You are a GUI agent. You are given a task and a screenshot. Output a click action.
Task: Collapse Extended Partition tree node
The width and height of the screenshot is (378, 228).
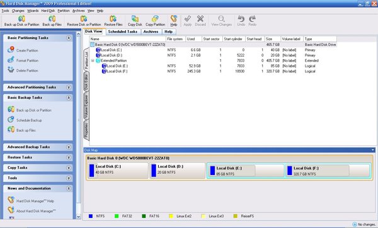(93, 60)
